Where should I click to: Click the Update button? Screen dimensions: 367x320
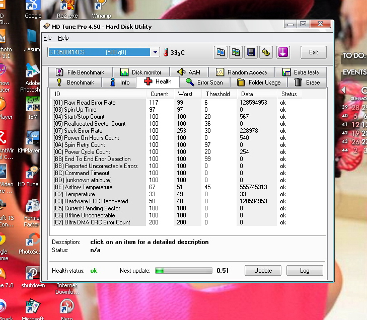[263, 271]
